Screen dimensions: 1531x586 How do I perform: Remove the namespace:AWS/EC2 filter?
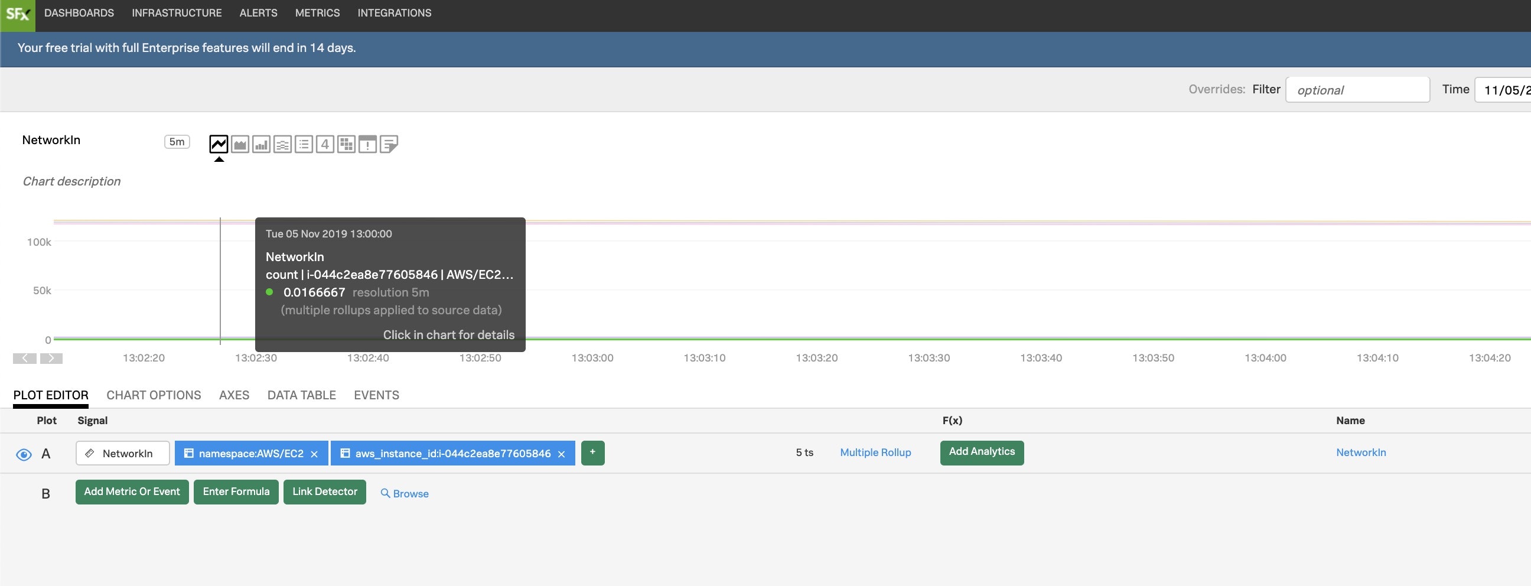(314, 454)
